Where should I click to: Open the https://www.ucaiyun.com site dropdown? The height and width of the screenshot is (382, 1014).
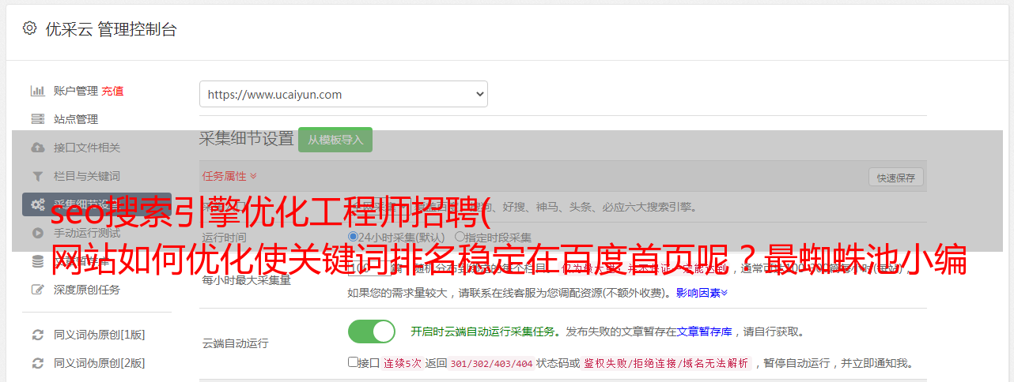(343, 94)
